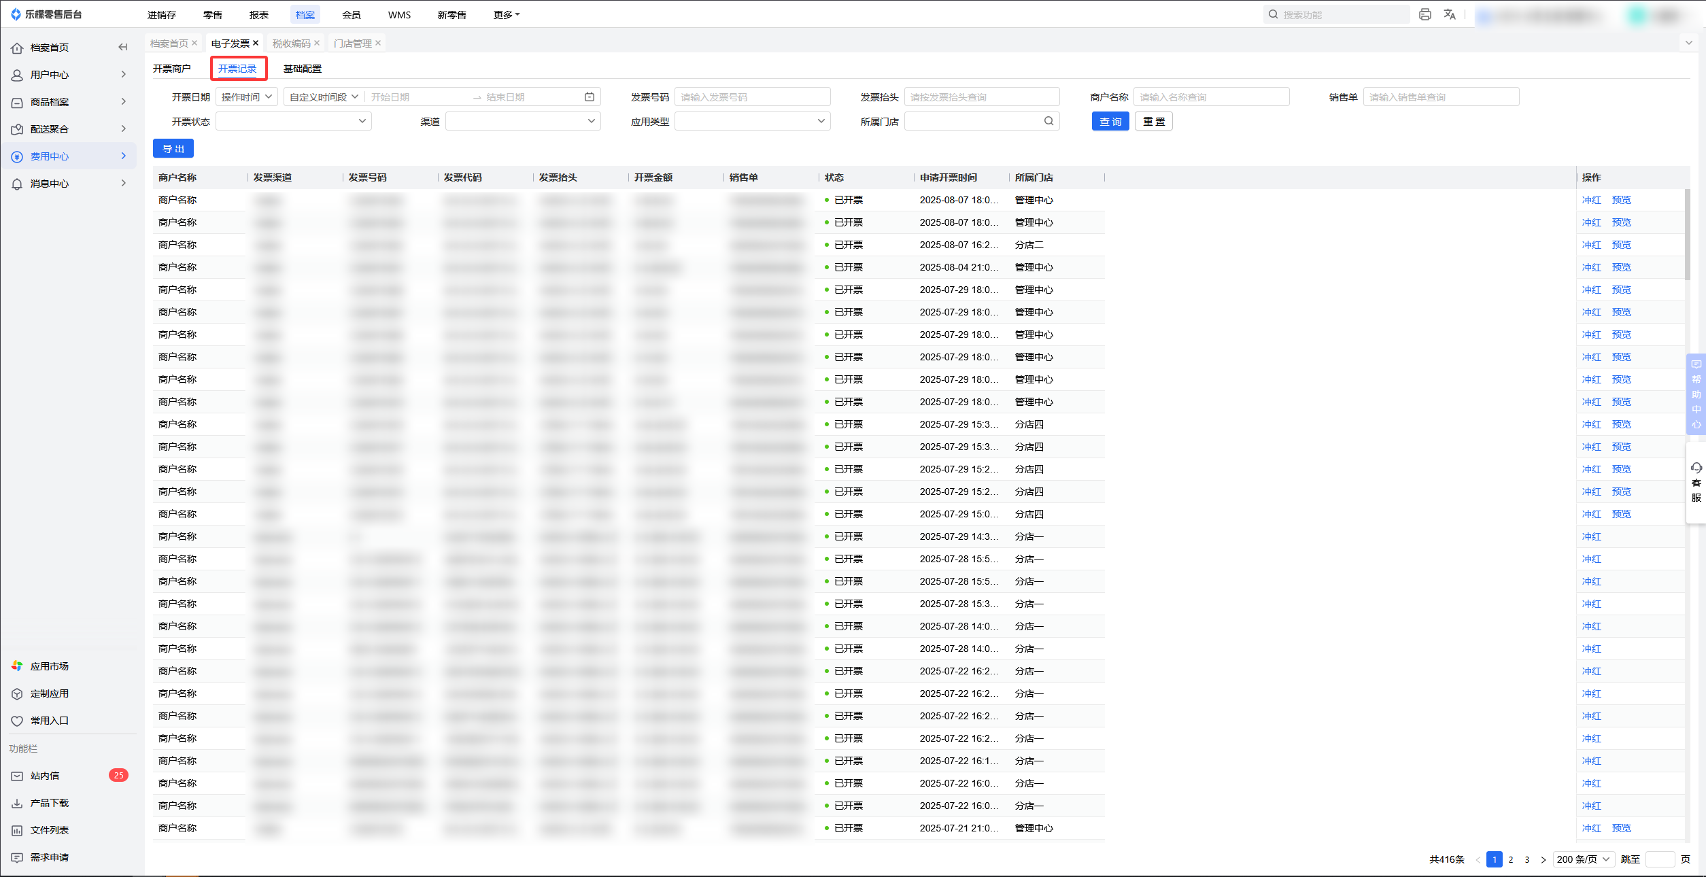
Task: Open 产品下载 from the sidebar
Action: click(49, 803)
